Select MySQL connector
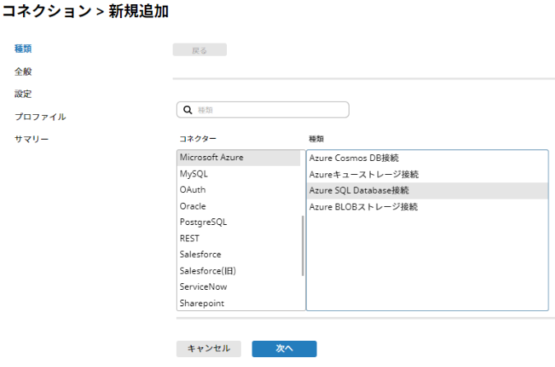Image resolution: width=555 pixels, height=367 pixels. pyautogui.click(x=238, y=173)
